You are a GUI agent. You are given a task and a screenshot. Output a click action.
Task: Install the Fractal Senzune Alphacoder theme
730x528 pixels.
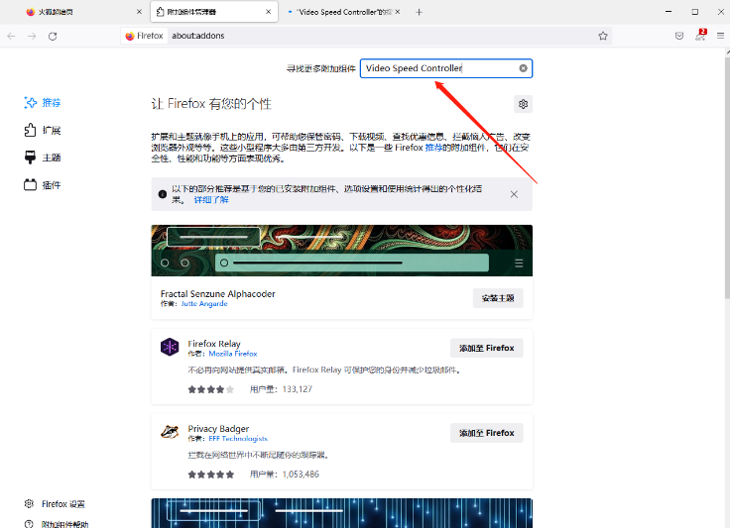point(498,298)
